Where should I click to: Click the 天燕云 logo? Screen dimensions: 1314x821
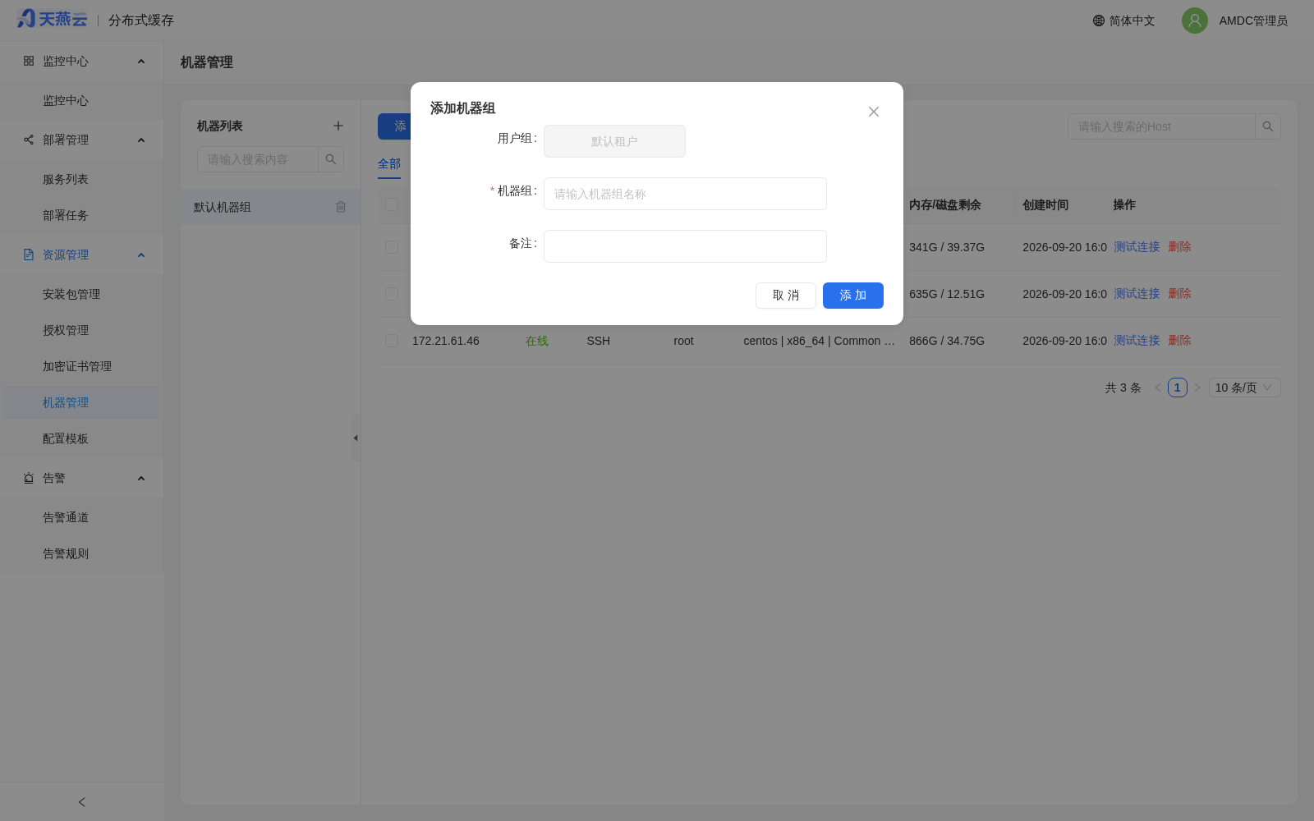coord(52,19)
